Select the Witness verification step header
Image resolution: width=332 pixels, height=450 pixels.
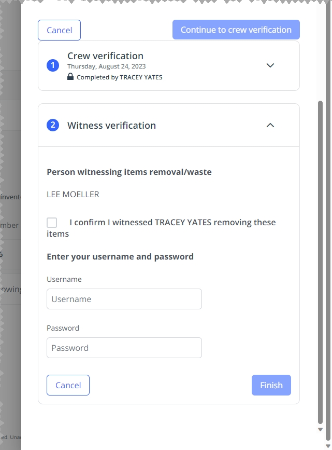(111, 125)
